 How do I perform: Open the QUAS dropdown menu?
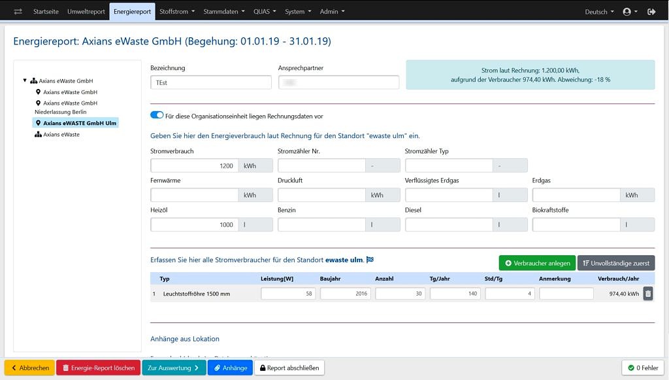[x=265, y=12]
